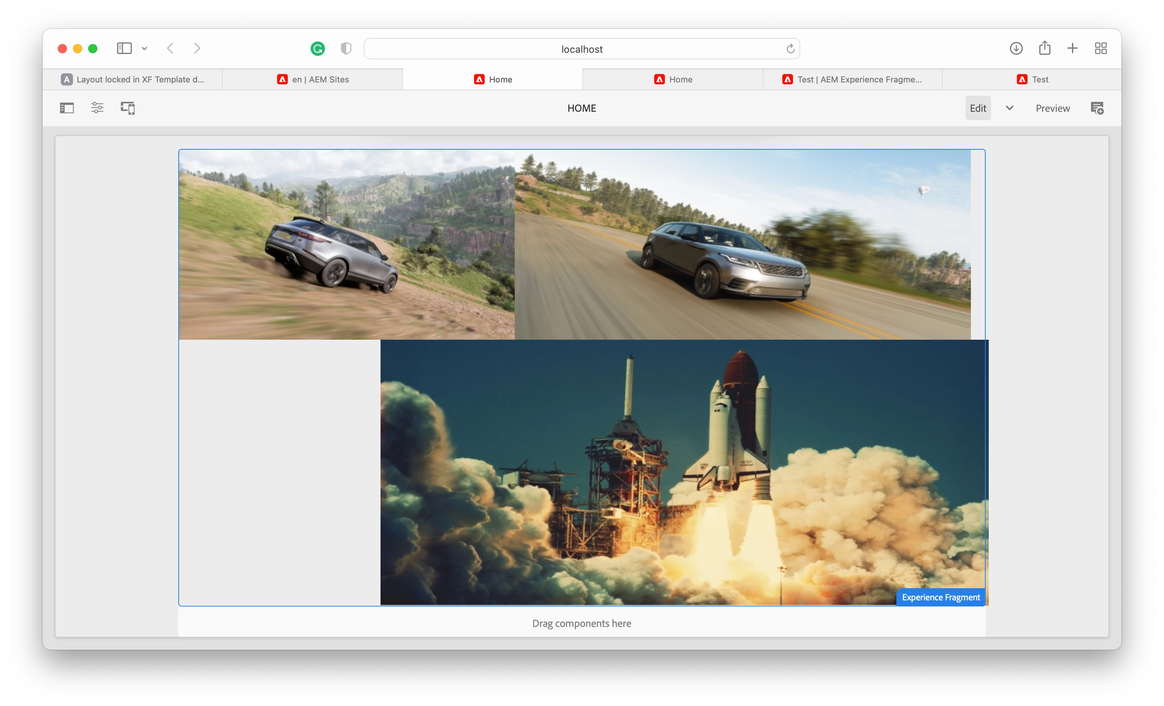Toggle the AEM side panel icon

click(x=67, y=108)
